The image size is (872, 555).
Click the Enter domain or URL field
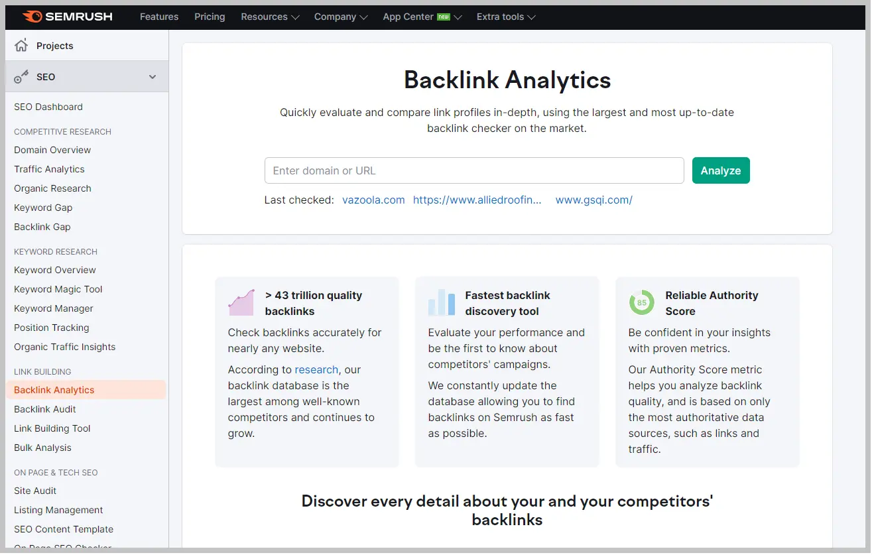point(474,170)
